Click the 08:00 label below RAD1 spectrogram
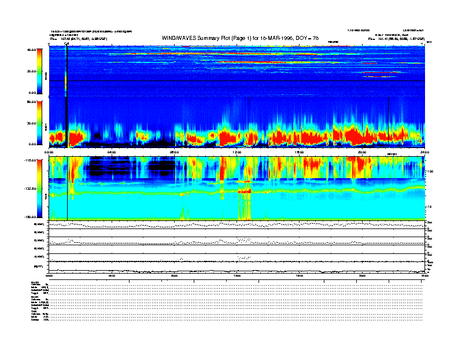458x354 pixels. coord(174,152)
